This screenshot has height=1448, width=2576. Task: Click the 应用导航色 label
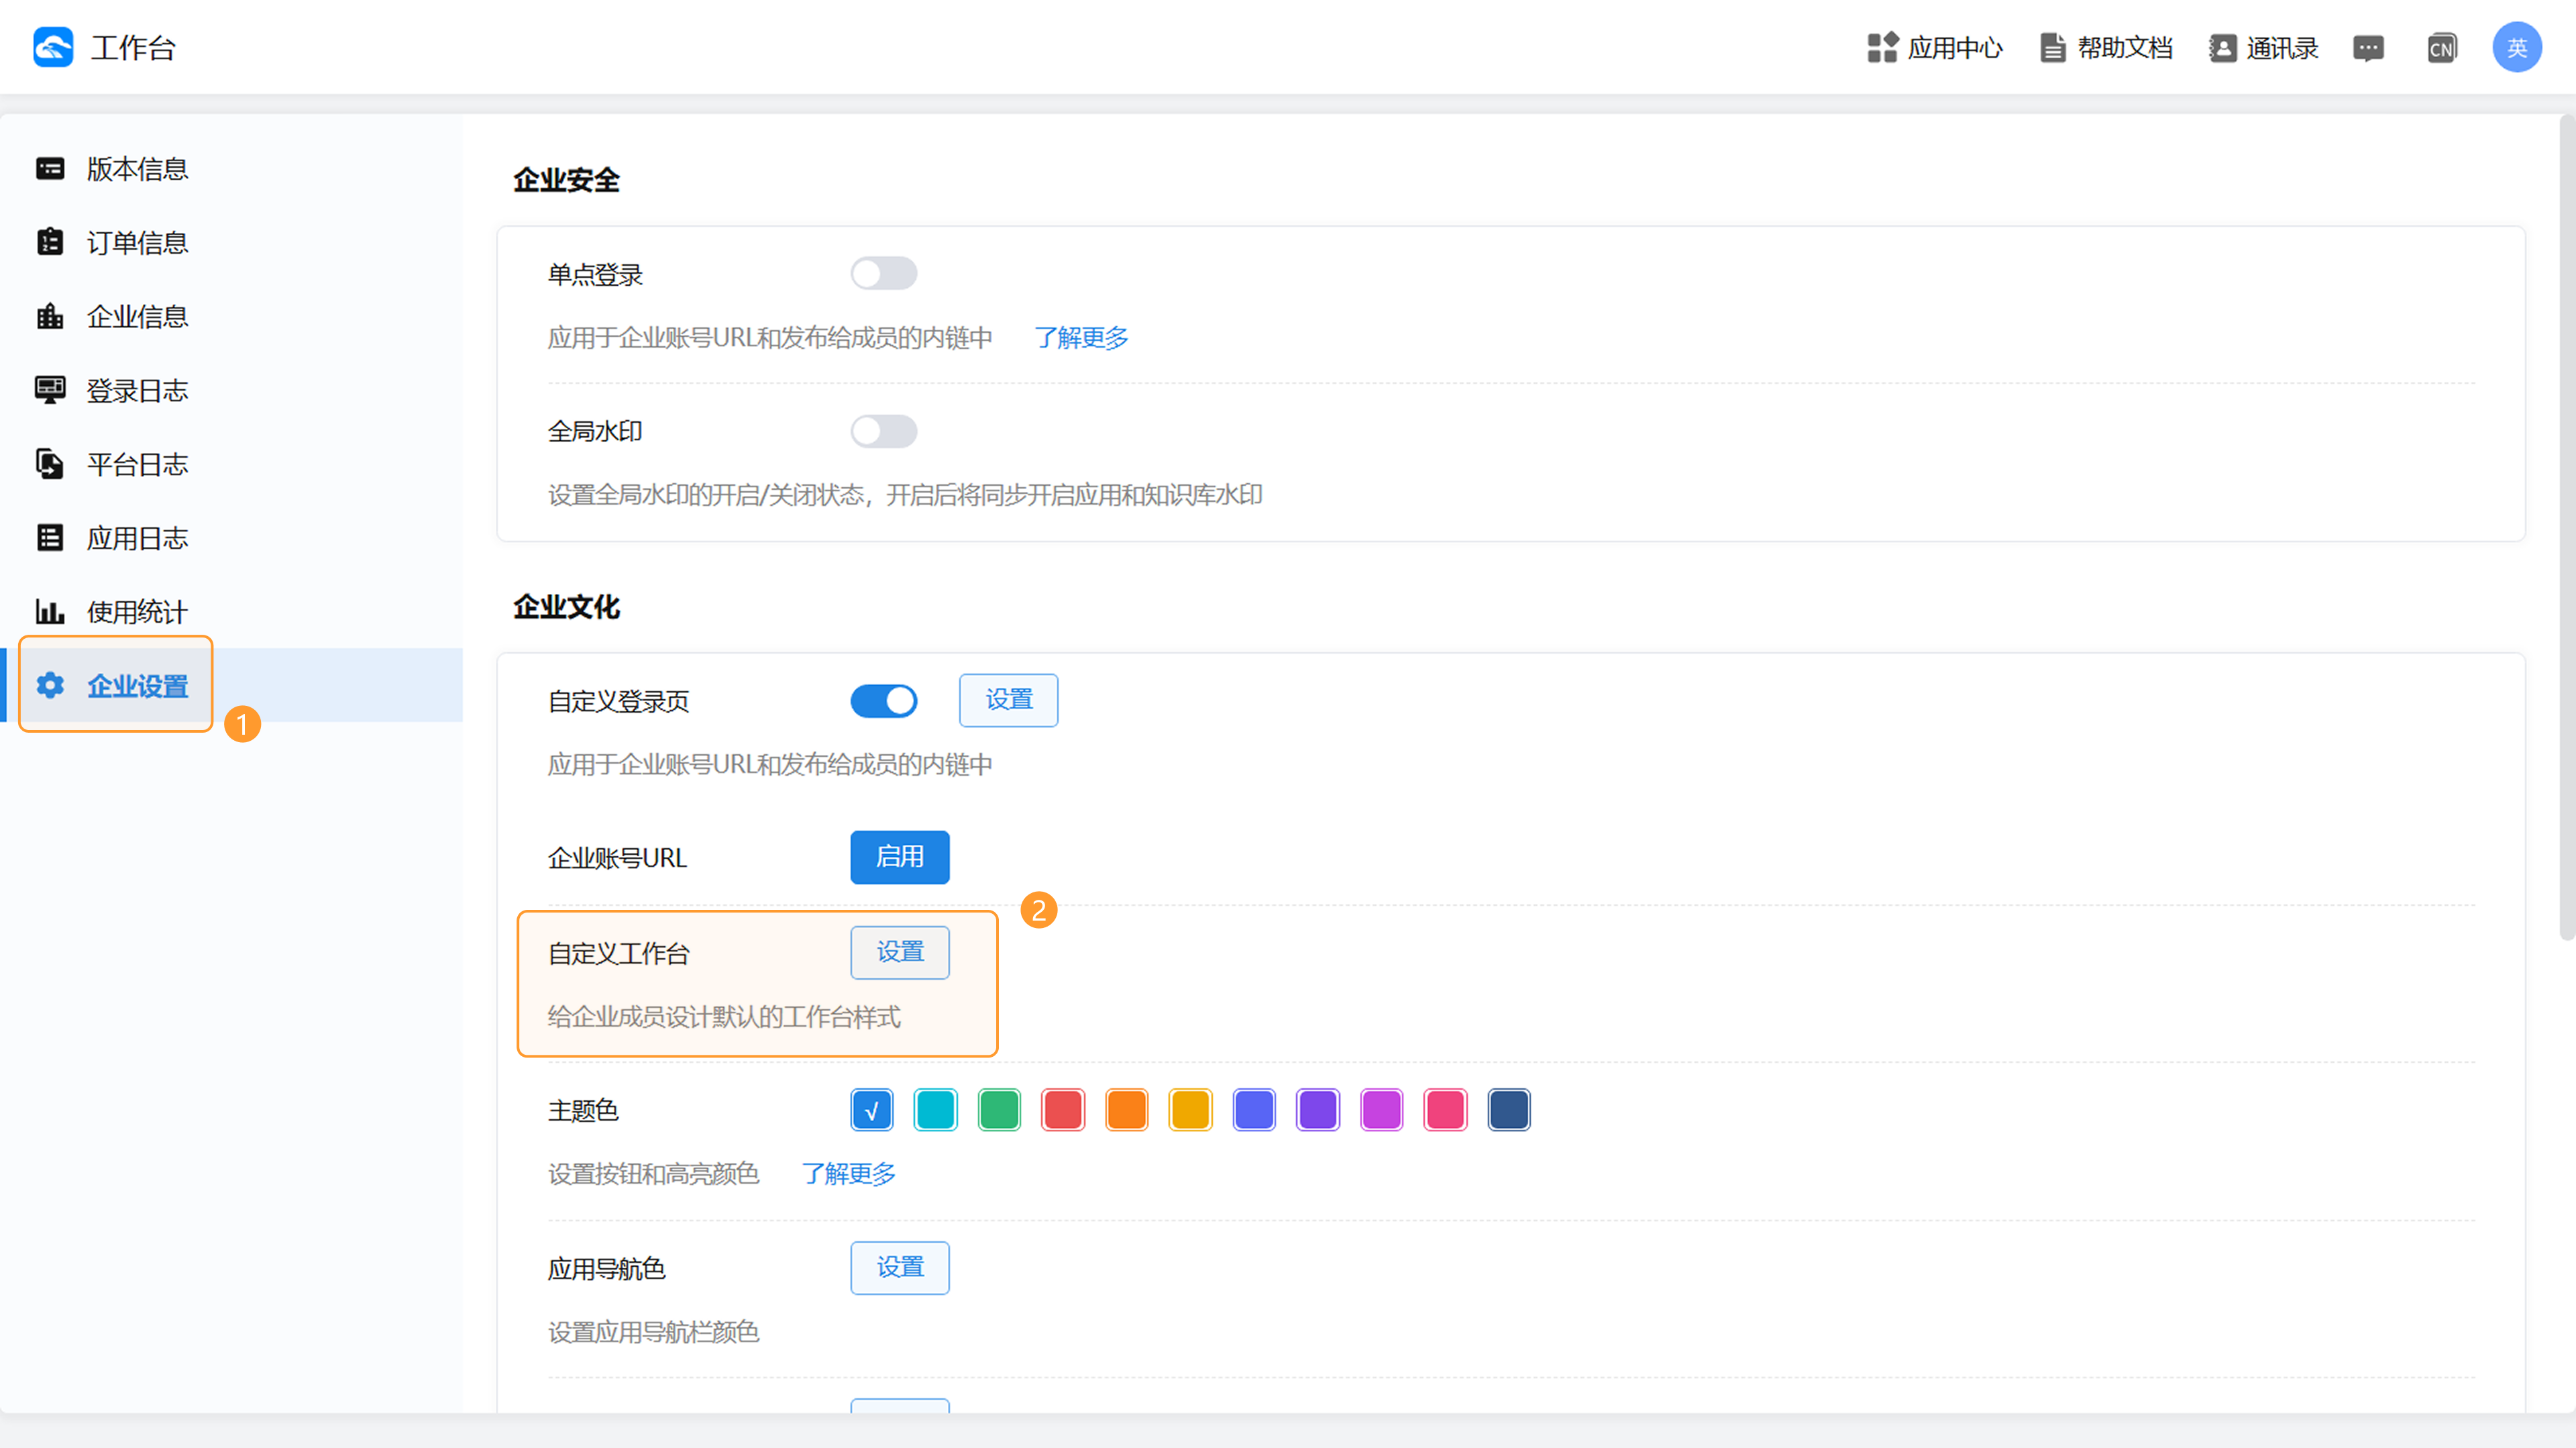[x=606, y=1269]
